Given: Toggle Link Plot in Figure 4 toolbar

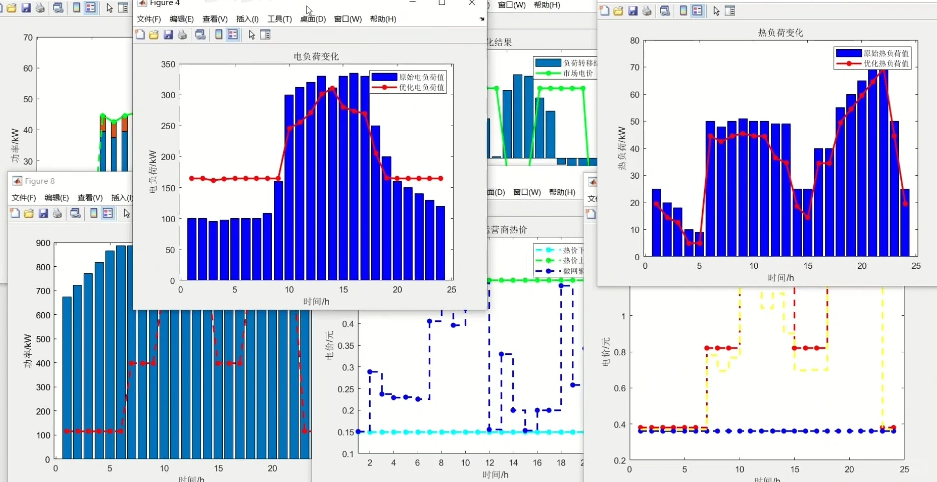Looking at the screenshot, I should tap(200, 35).
